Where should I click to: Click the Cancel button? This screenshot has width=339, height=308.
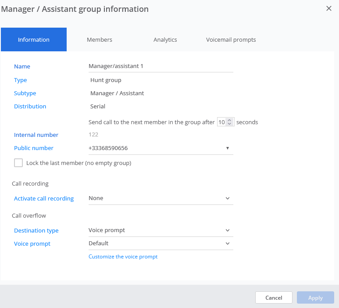pyautogui.click(x=274, y=297)
